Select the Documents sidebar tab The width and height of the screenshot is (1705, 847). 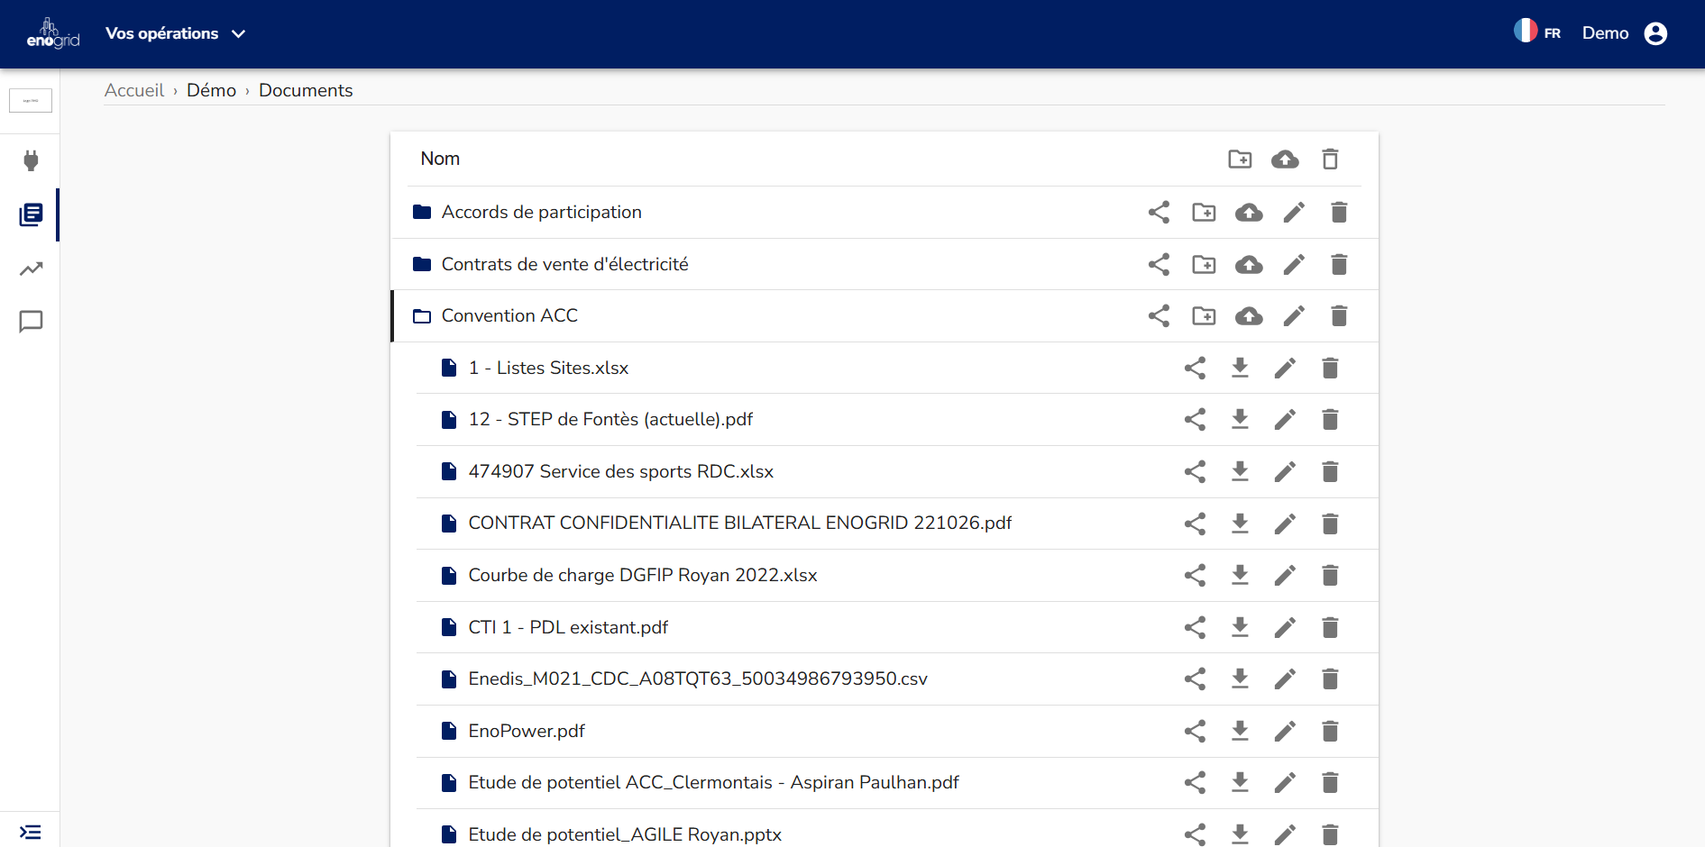(x=31, y=214)
